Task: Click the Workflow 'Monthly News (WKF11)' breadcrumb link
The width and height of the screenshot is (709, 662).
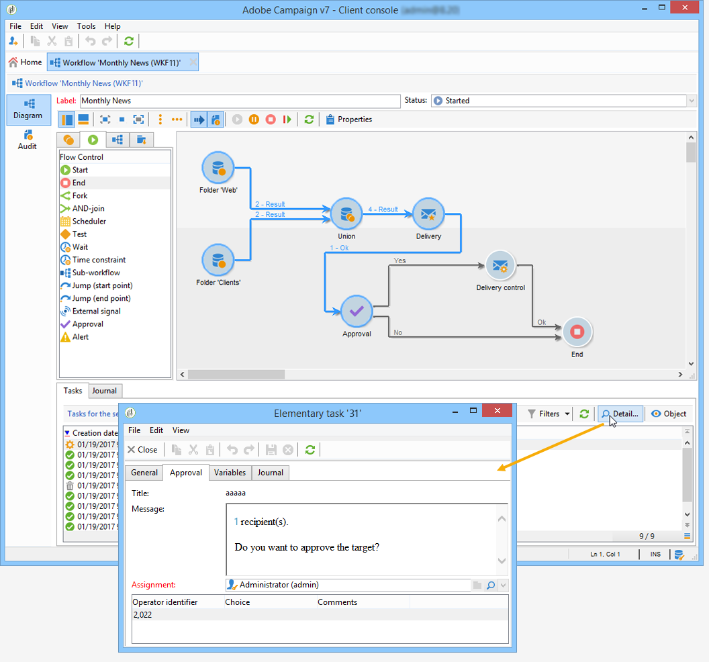Action: (84, 83)
